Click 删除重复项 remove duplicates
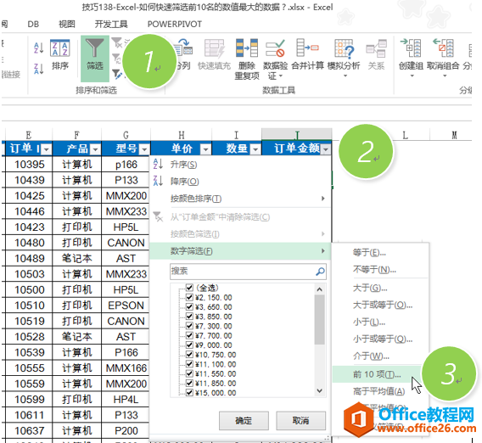 (x=247, y=59)
